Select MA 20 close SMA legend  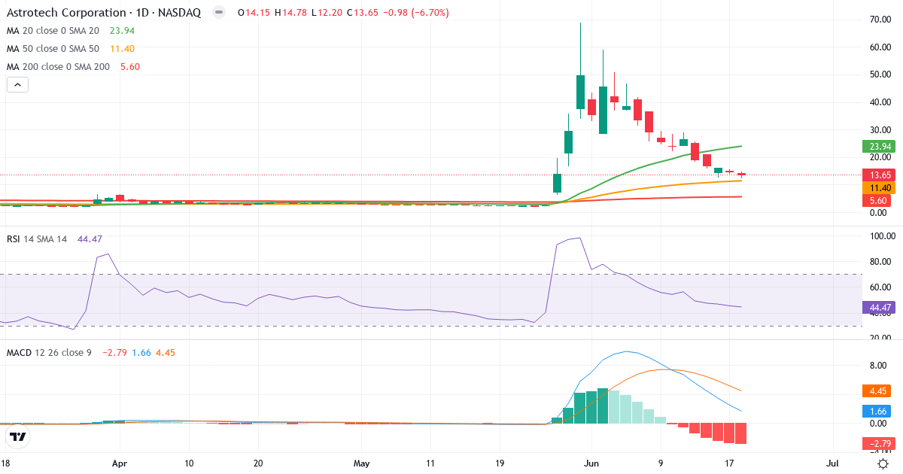click(71, 31)
